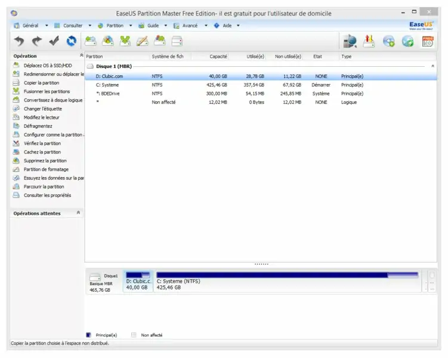This screenshot has width=448, height=358.
Task: Select the C: Systeme (NTFS) block in the disk map
Action: [x=287, y=281]
